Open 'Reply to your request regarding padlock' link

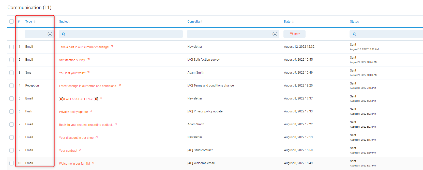(x=86, y=125)
